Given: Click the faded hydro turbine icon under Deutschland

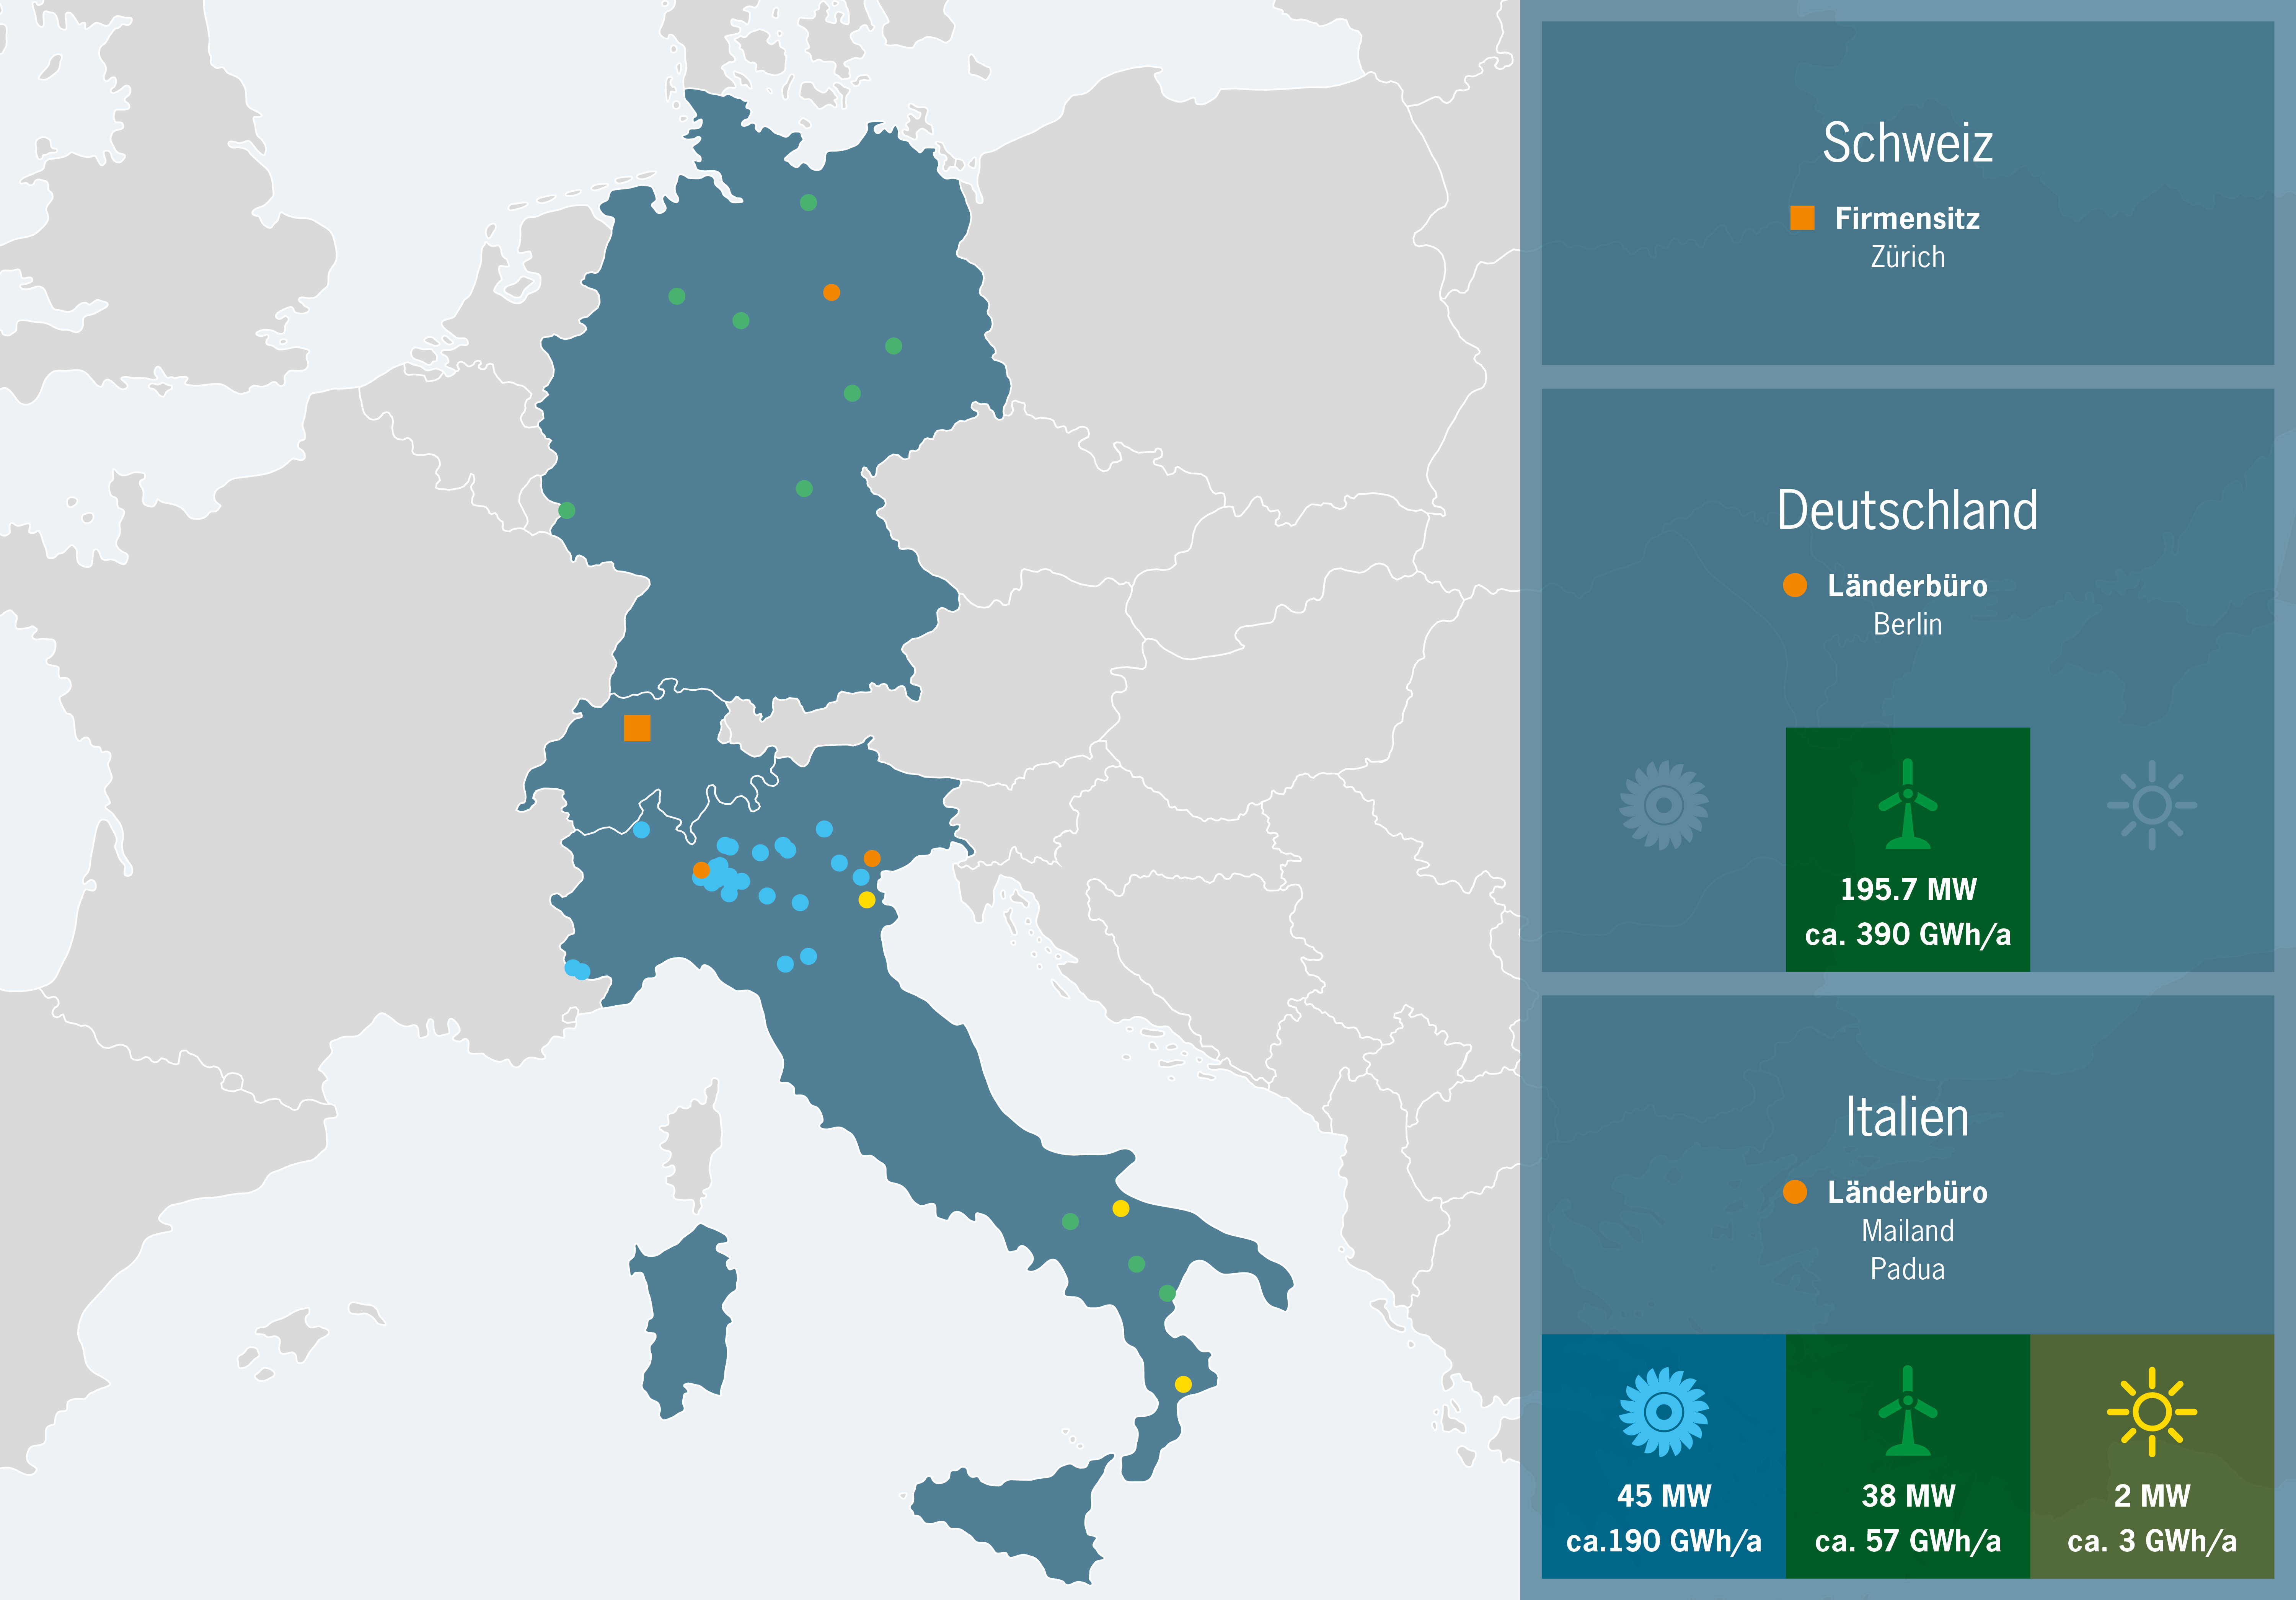Looking at the screenshot, I should [1663, 805].
